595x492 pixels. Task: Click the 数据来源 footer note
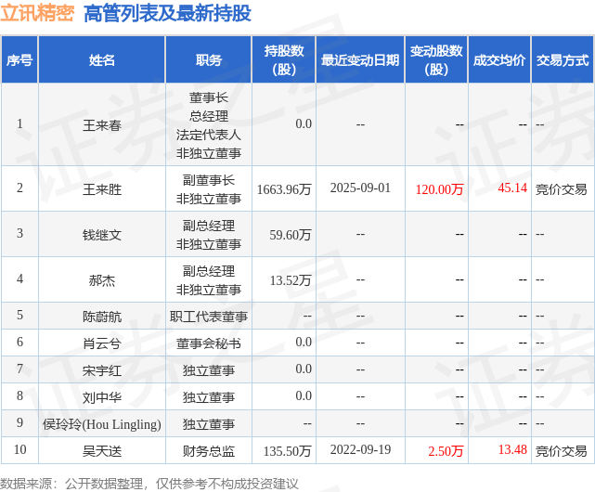(149, 484)
